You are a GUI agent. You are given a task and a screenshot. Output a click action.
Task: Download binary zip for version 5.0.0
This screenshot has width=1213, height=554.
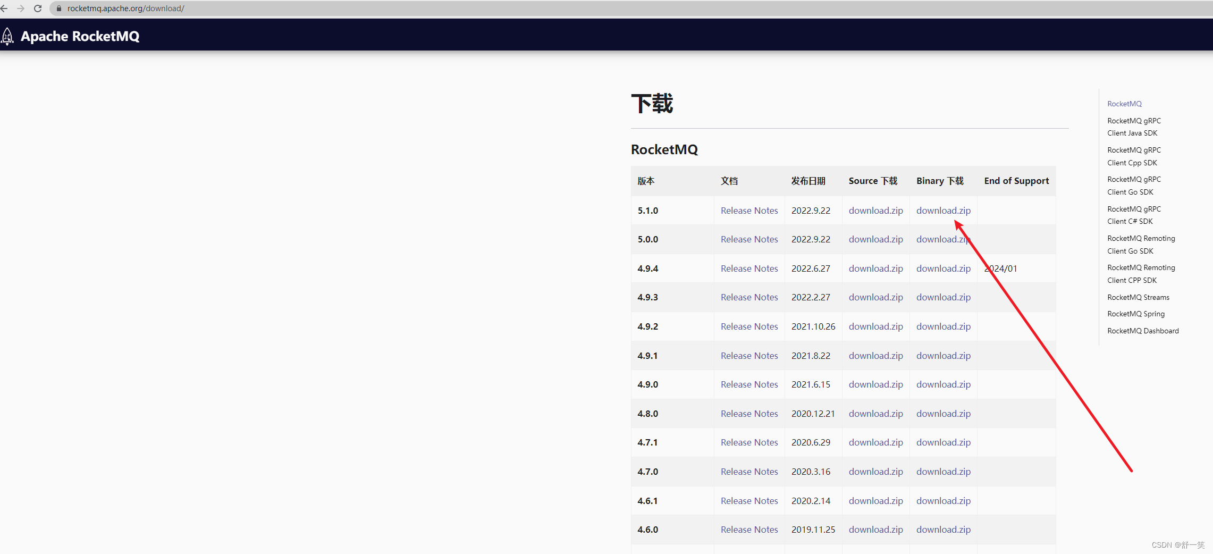[943, 239]
